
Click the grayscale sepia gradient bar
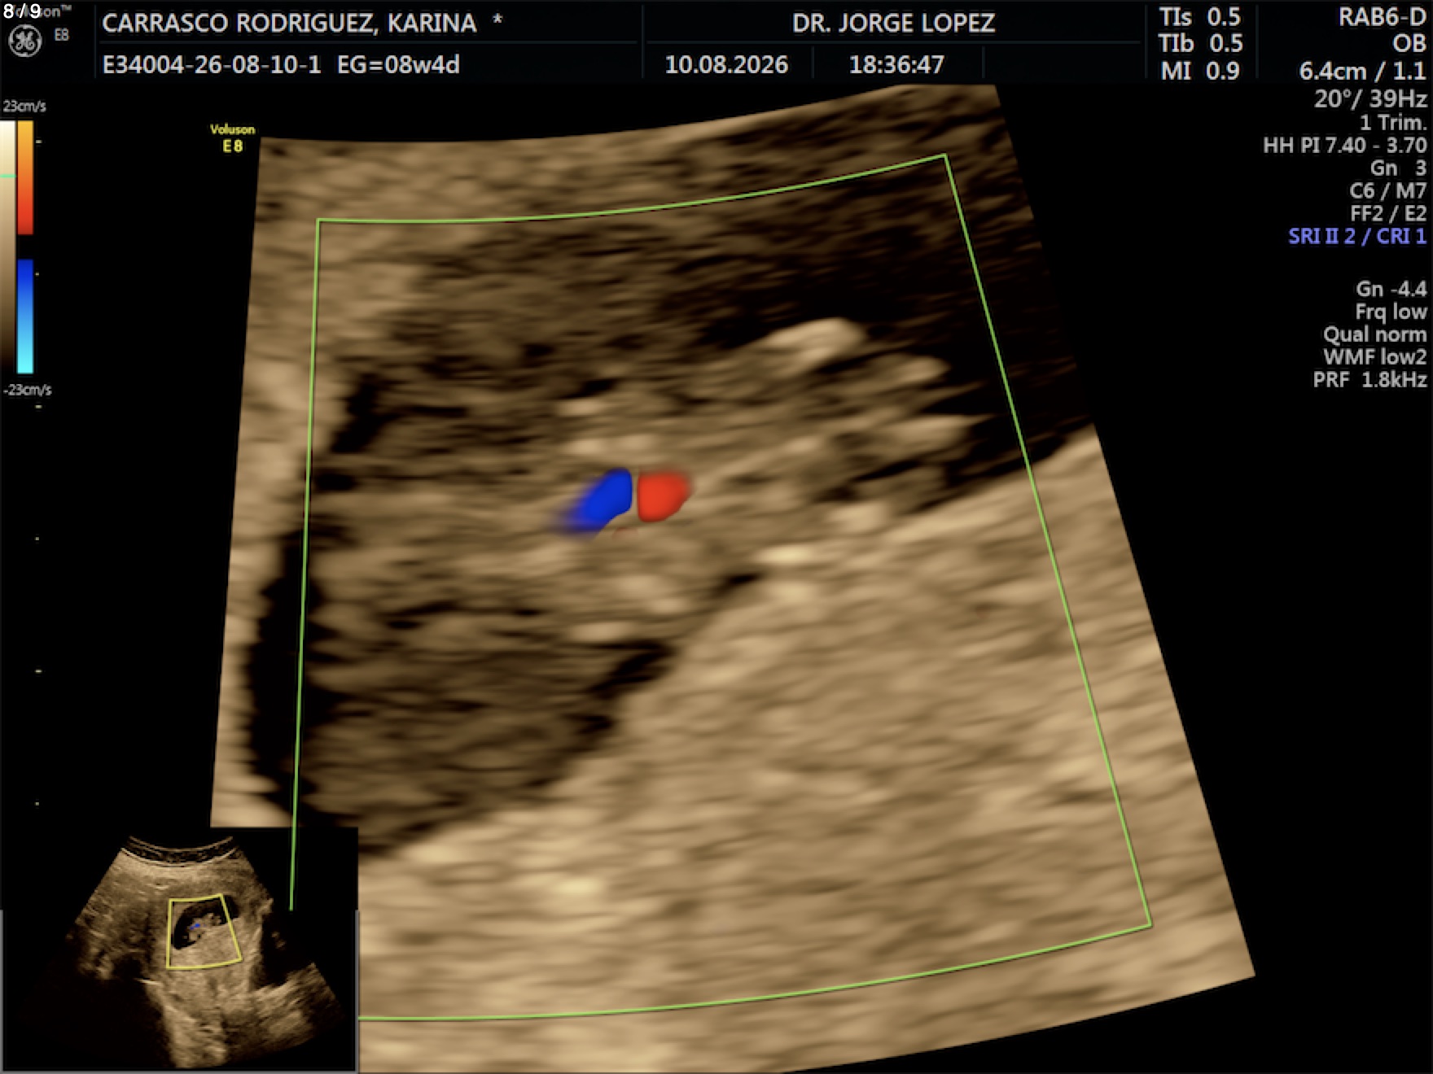[7, 247]
